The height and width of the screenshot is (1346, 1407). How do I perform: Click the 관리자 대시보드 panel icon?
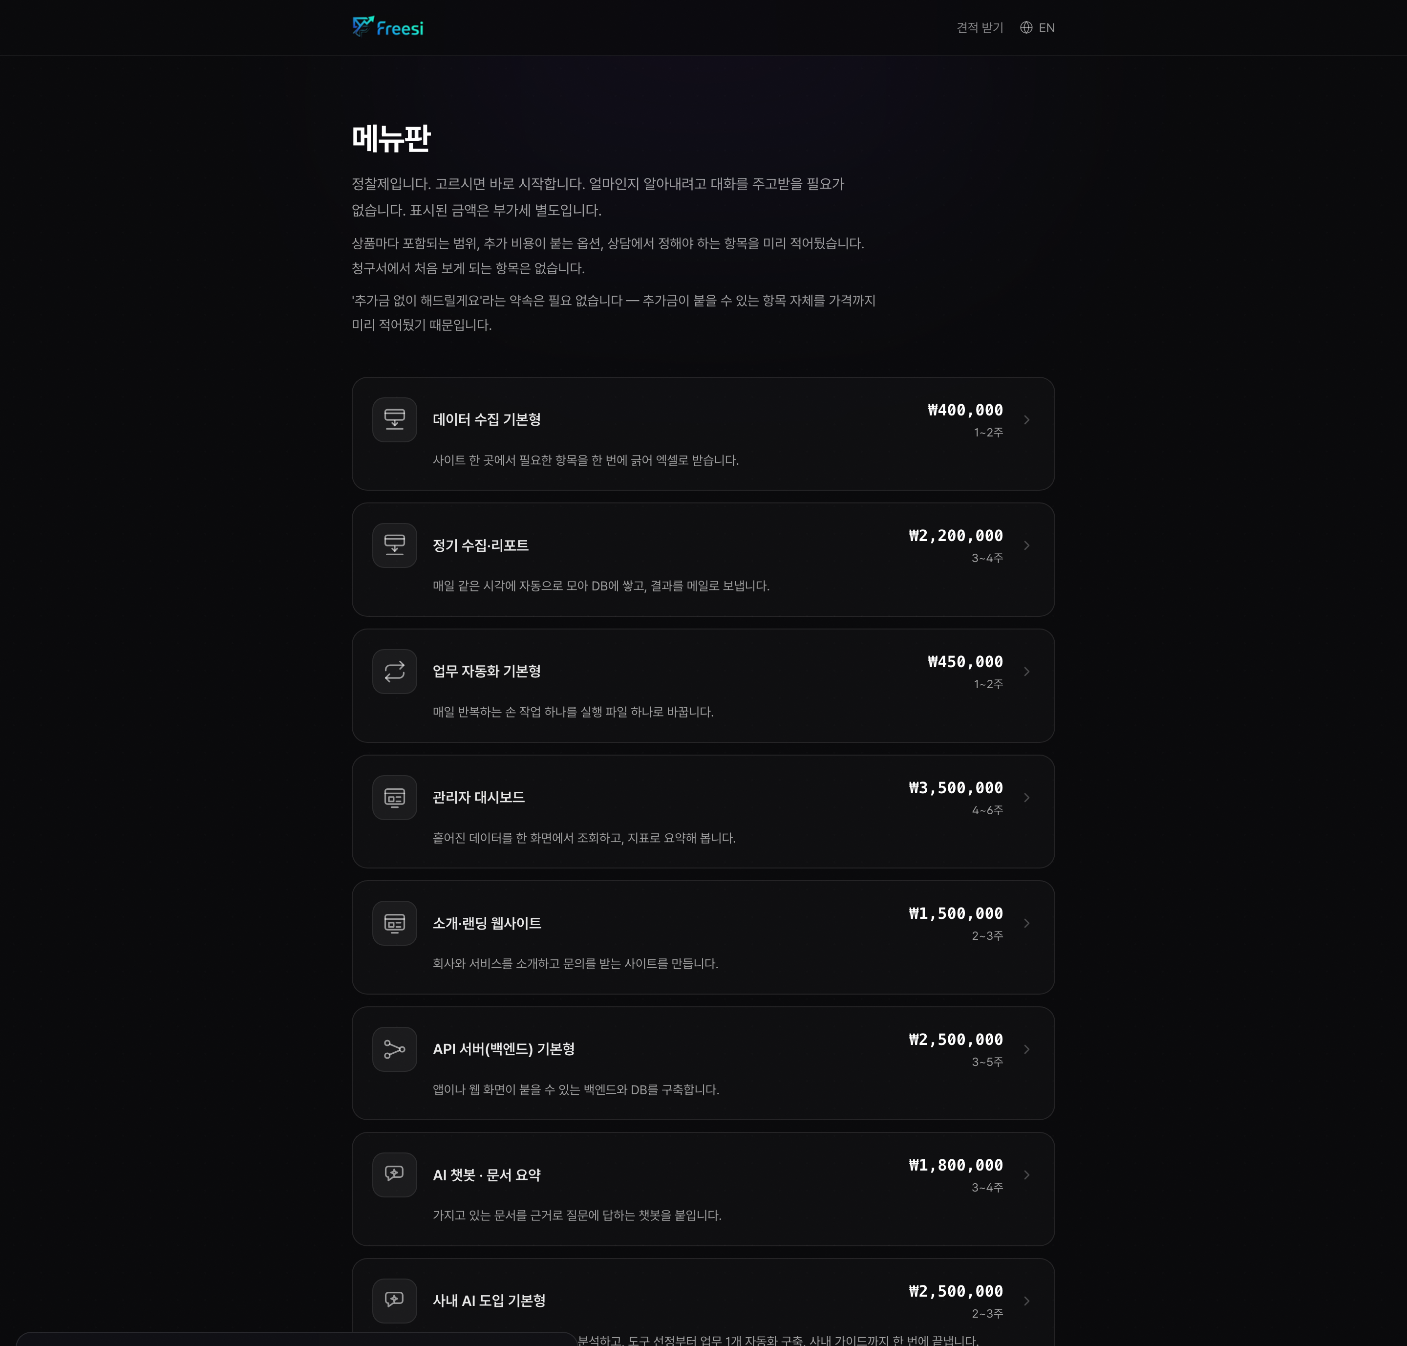coord(394,797)
